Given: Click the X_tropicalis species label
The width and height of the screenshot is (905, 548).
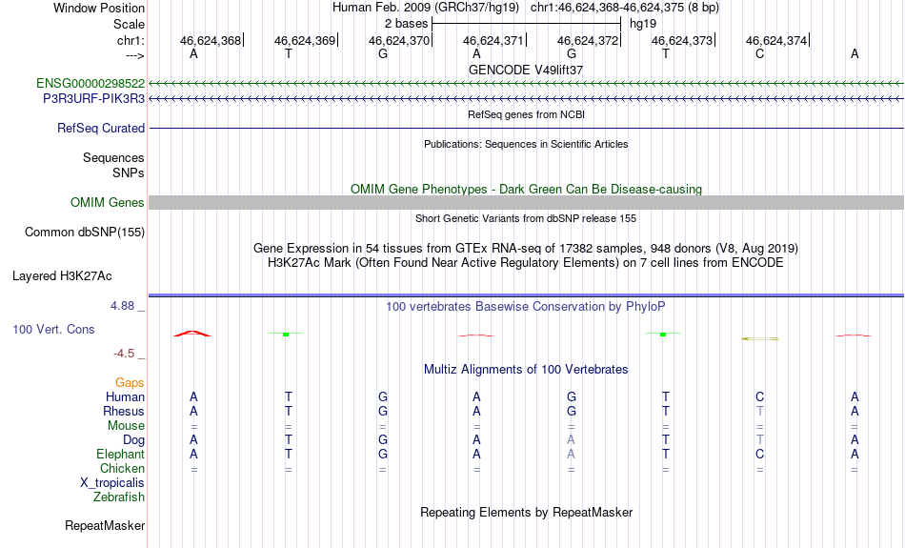Looking at the screenshot, I should tap(112, 483).
